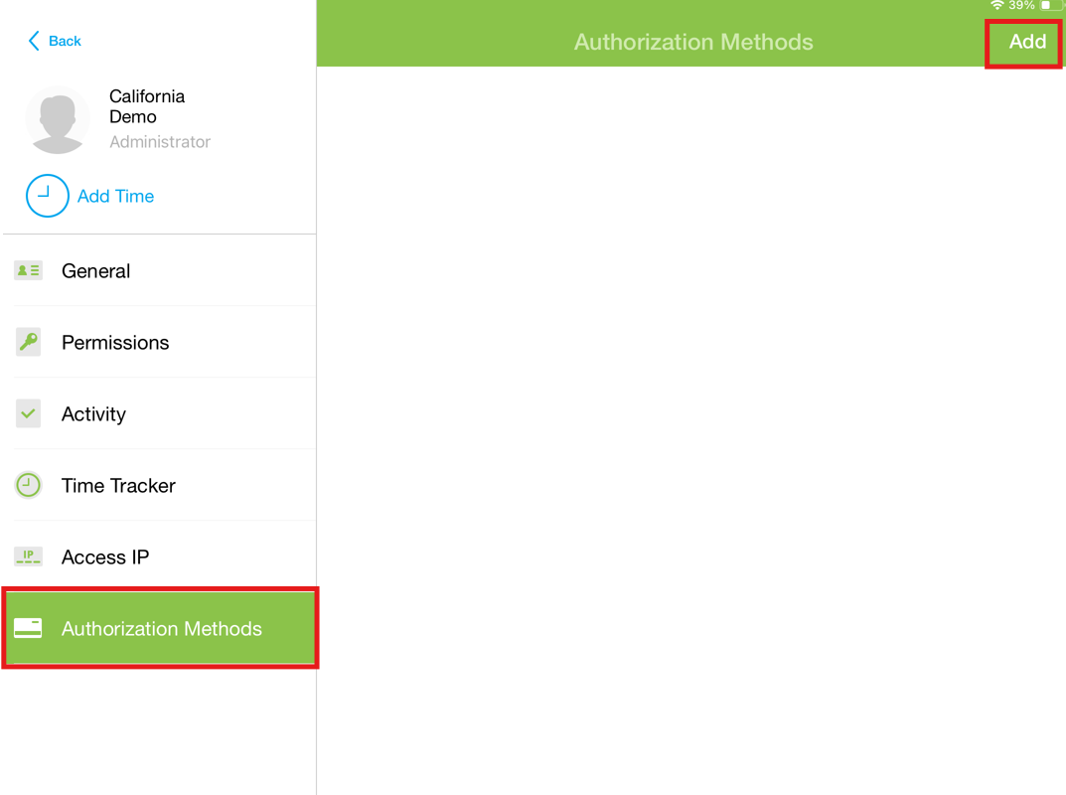Click the Authorization Methods header title
The height and width of the screenshot is (795, 1066).
click(693, 42)
